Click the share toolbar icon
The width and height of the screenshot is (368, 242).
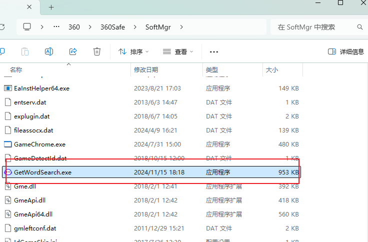click(x=73, y=51)
